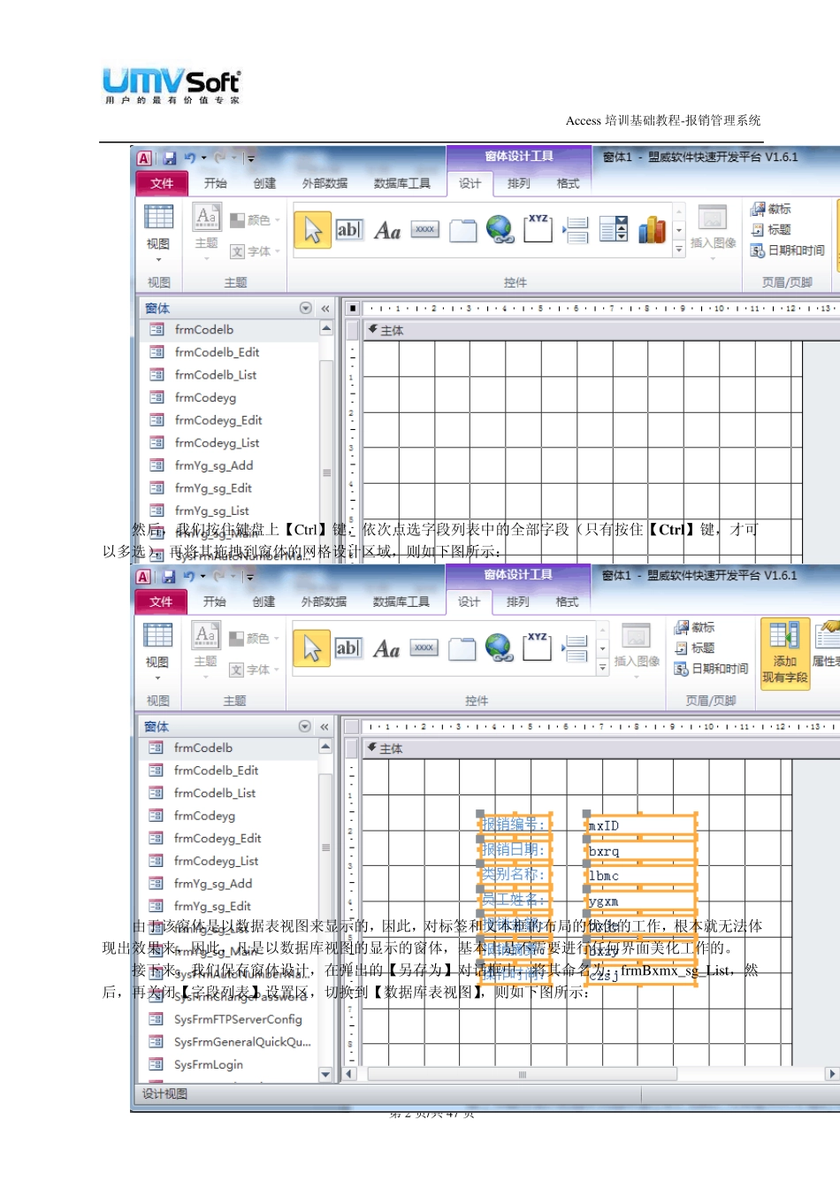Collapse the navigation pane with « in lower screenshot
Viewport: 840px width, 1189px height.
(324, 726)
